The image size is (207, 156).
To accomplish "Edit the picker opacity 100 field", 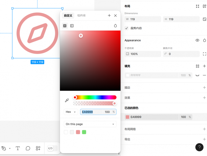I will (107, 112).
